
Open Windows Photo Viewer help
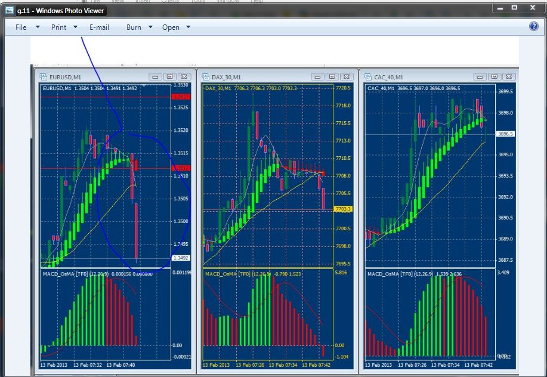pos(534,26)
